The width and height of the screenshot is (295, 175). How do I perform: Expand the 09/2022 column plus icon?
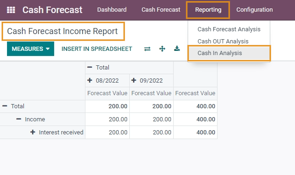click(134, 80)
